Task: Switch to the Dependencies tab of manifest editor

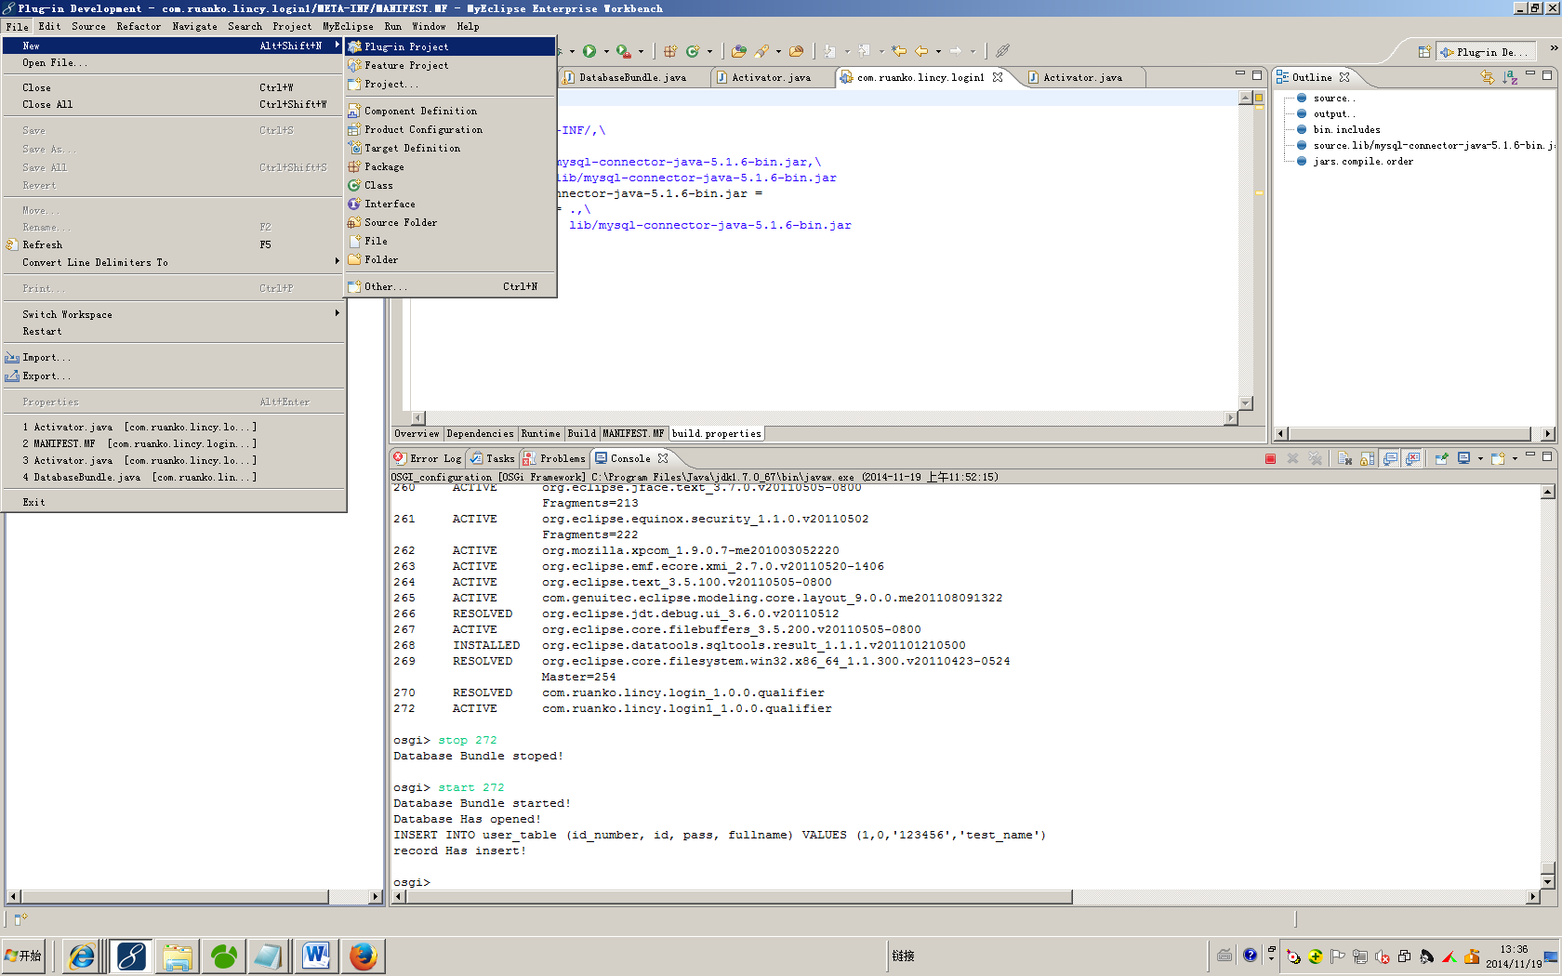Action: tap(480, 433)
